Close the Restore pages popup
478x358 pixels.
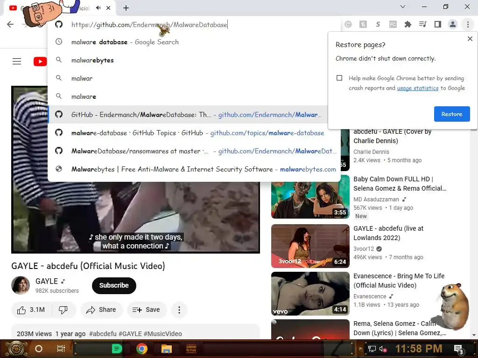click(470, 39)
